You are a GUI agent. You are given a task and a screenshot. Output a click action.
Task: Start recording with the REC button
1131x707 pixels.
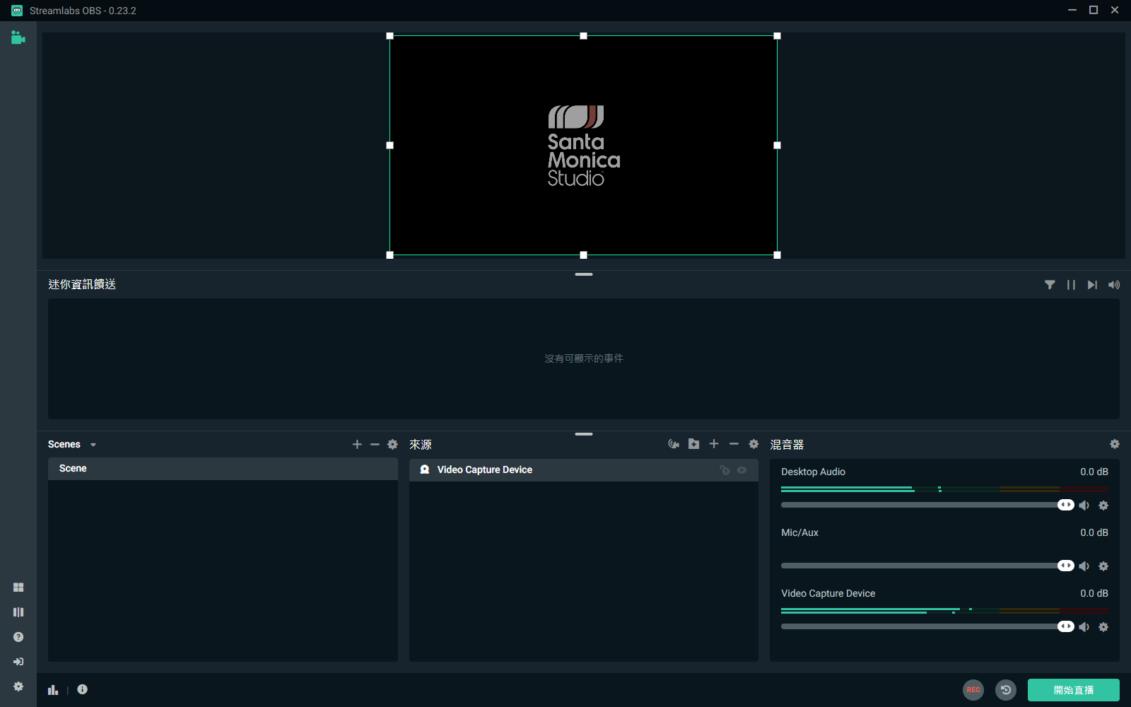(x=973, y=690)
